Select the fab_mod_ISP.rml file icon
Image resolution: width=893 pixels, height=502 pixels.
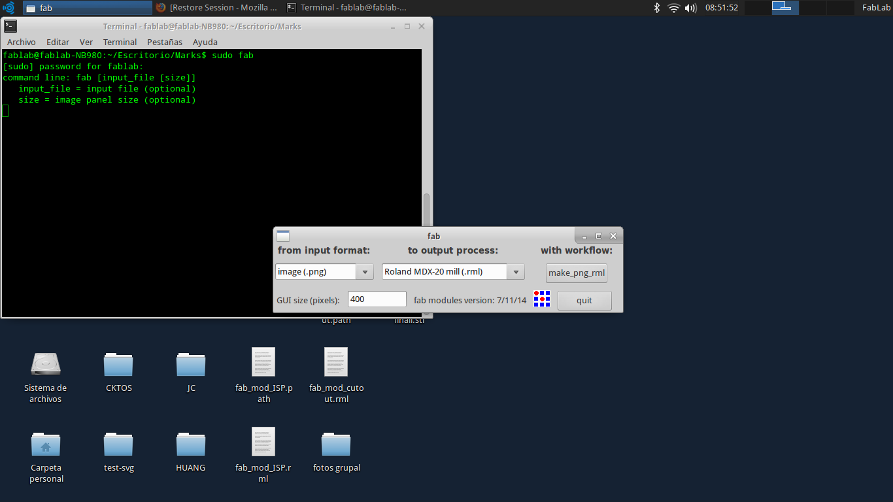tap(263, 441)
